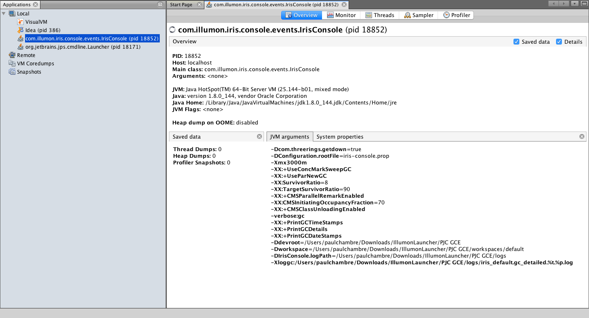Collapse the Local tree node
The image size is (589, 318).
point(4,13)
